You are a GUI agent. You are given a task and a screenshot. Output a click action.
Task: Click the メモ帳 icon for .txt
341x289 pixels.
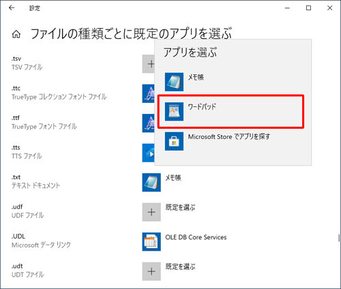pos(151,183)
